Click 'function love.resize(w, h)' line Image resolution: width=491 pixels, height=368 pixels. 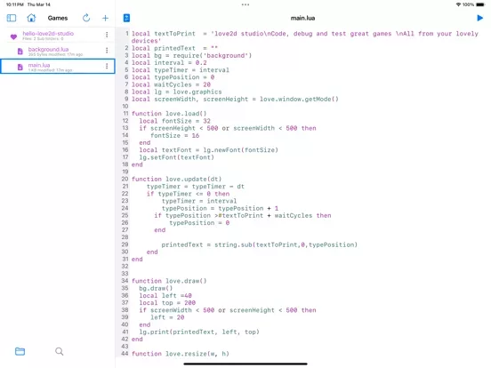(180, 354)
